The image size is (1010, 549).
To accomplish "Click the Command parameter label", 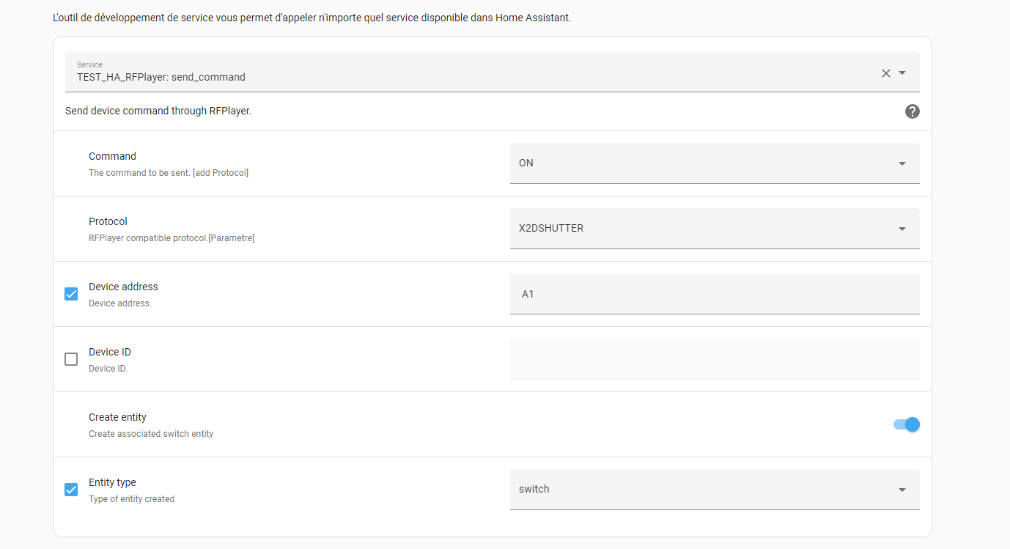I will coord(112,156).
